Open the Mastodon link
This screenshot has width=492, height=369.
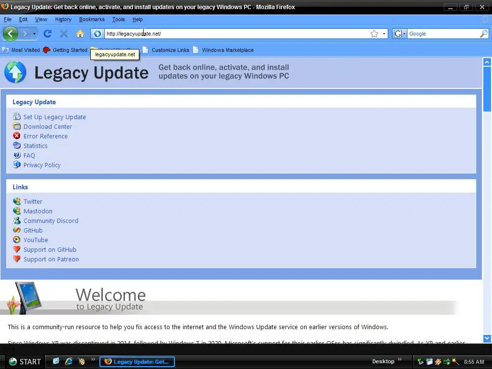click(x=38, y=211)
